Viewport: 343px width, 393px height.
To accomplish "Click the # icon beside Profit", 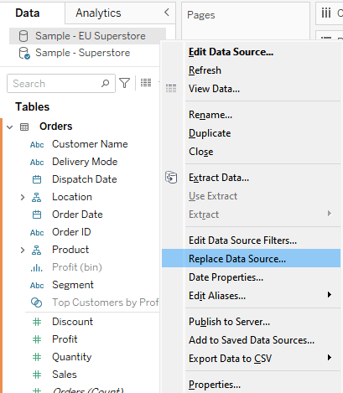I will tap(37, 339).
